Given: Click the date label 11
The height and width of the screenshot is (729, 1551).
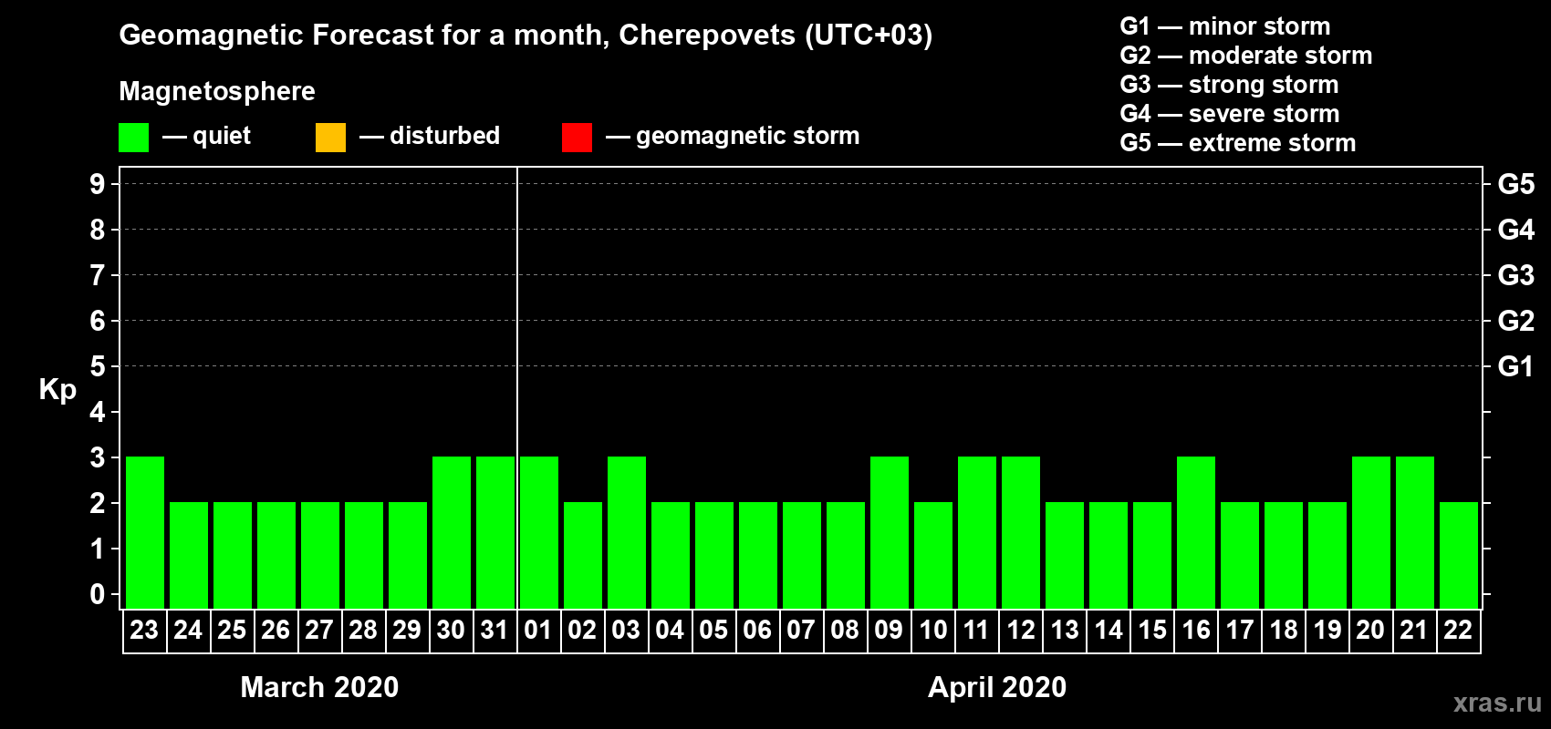Looking at the screenshot, I should [976, 630].
